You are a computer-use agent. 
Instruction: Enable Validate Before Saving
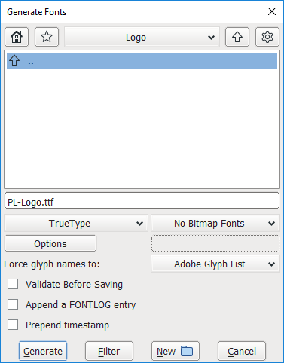point(13,284)
